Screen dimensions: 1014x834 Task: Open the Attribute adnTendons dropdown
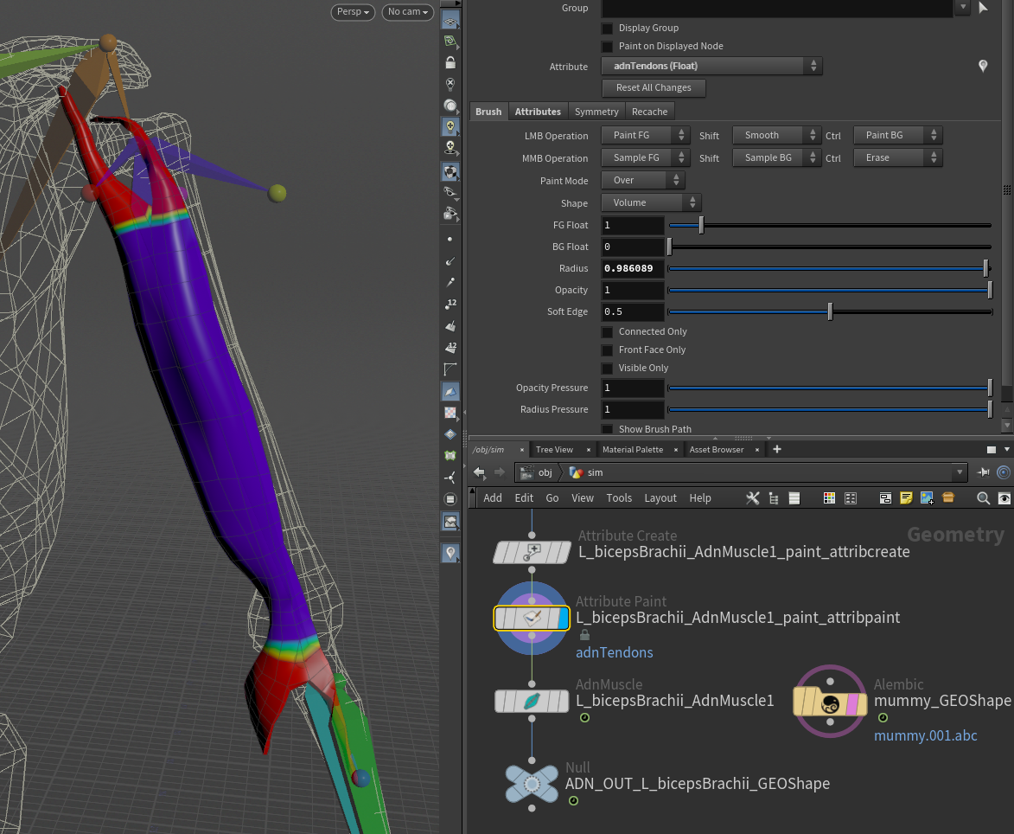coord(711,67)
